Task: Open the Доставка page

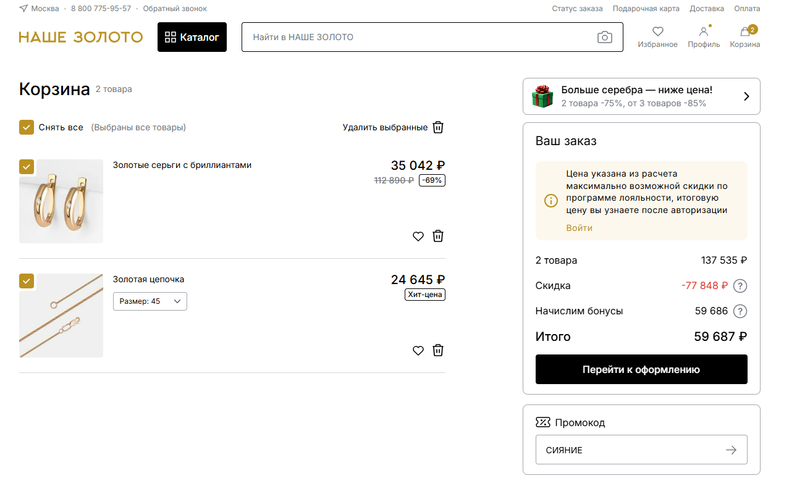Action: pyautogui.click(x=706, y=8)
